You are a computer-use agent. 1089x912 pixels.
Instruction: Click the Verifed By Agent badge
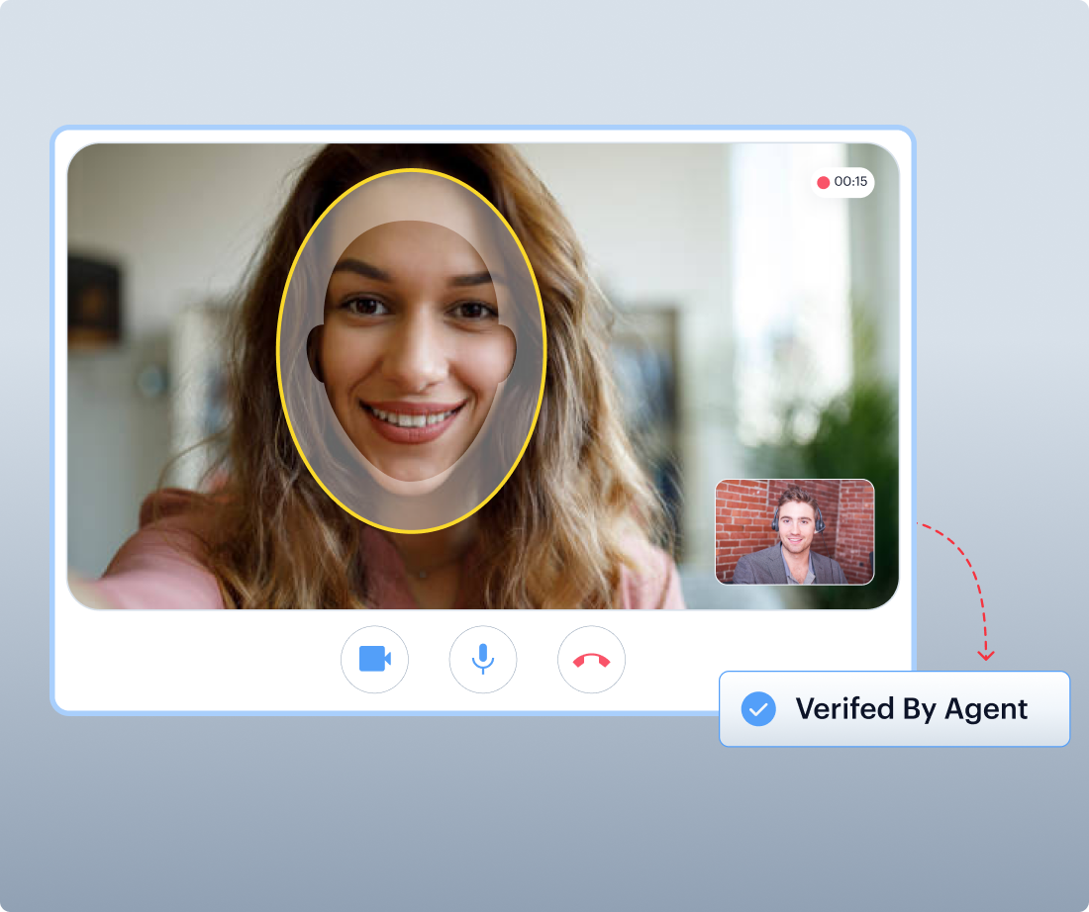895,708
